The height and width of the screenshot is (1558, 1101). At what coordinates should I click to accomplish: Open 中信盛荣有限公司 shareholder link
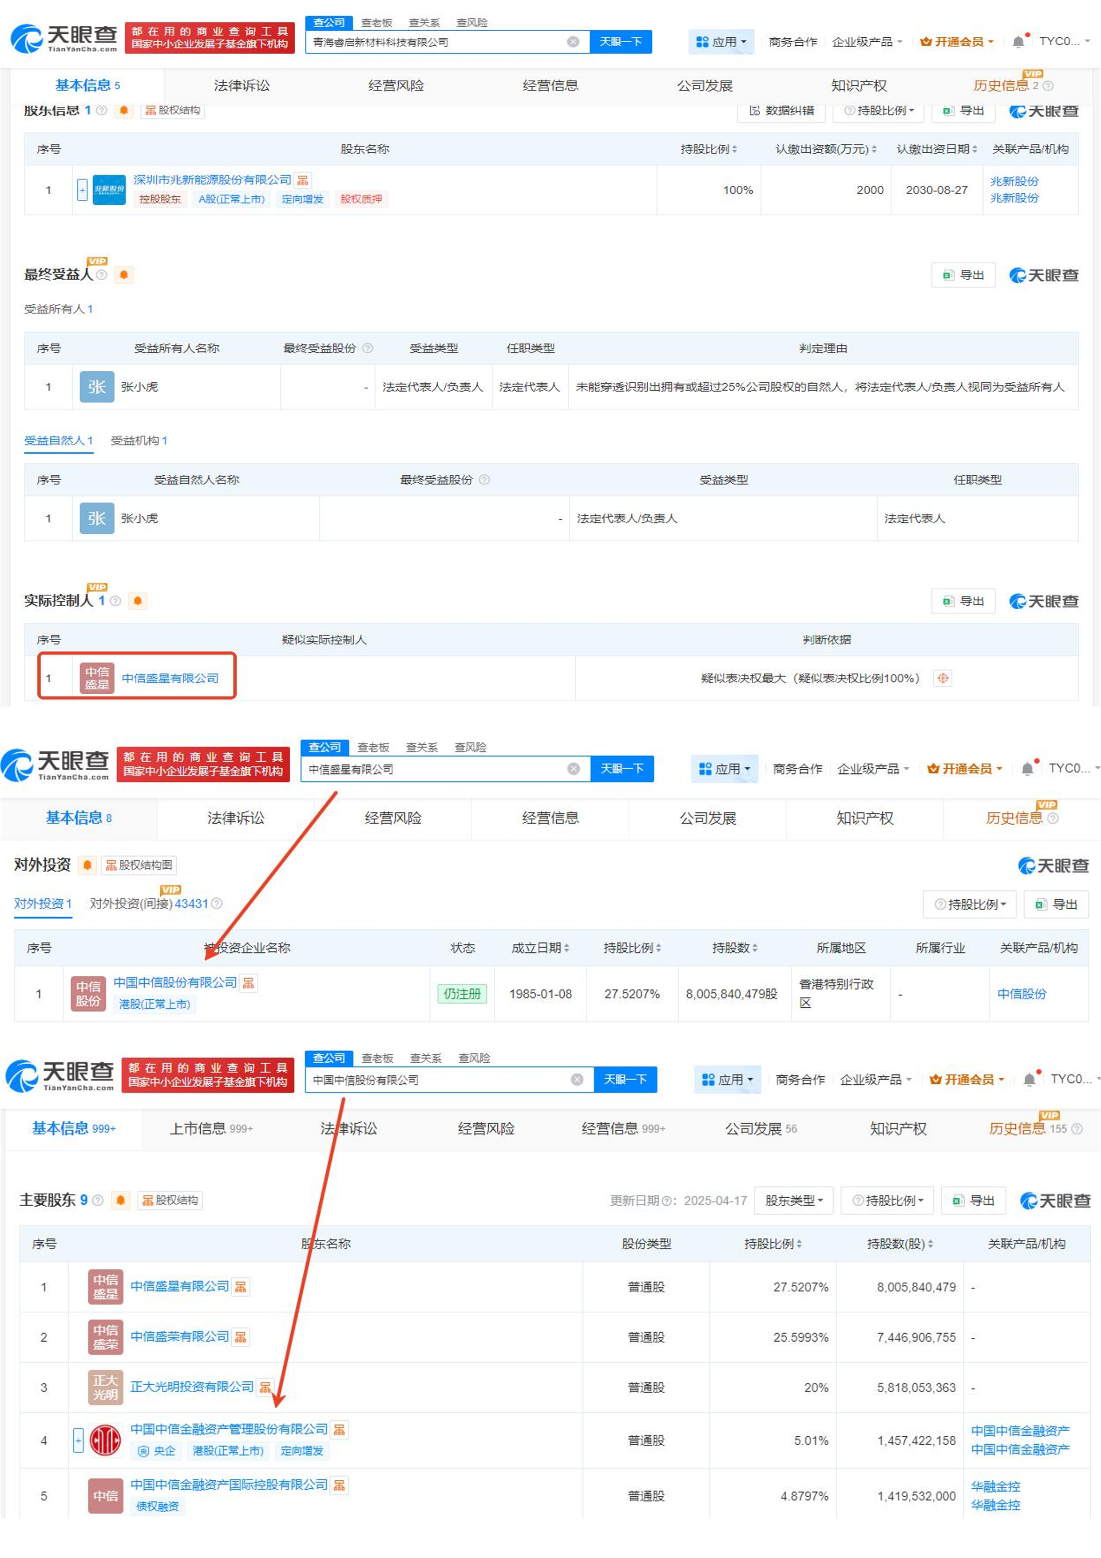click(x=179, y=1337)
